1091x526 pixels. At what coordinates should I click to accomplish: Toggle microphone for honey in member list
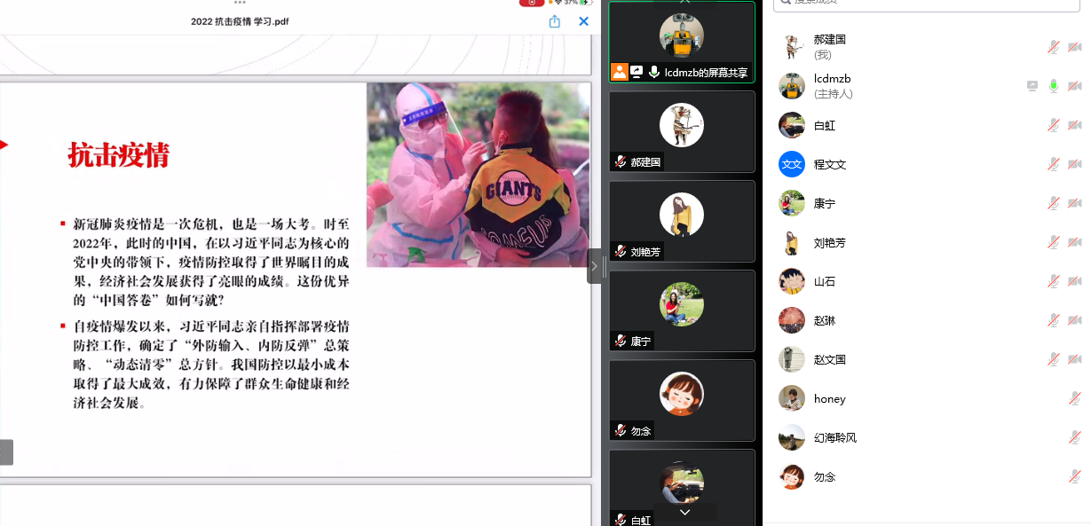tap(1074, 398)
